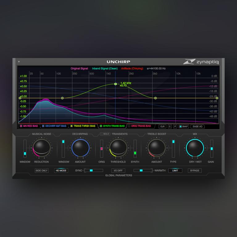Click the CLR button
The width and height of the screenshot is (237, 237).
pos(162,127)
